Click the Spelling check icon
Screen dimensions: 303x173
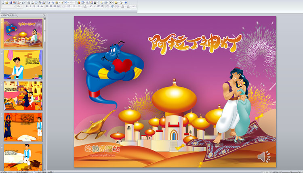coord(40,2)
